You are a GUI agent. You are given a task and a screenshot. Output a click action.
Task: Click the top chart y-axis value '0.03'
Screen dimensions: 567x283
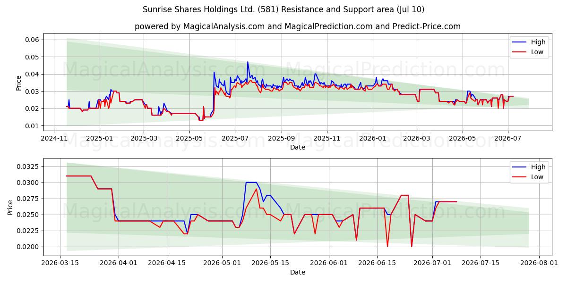tap(32, 92)
